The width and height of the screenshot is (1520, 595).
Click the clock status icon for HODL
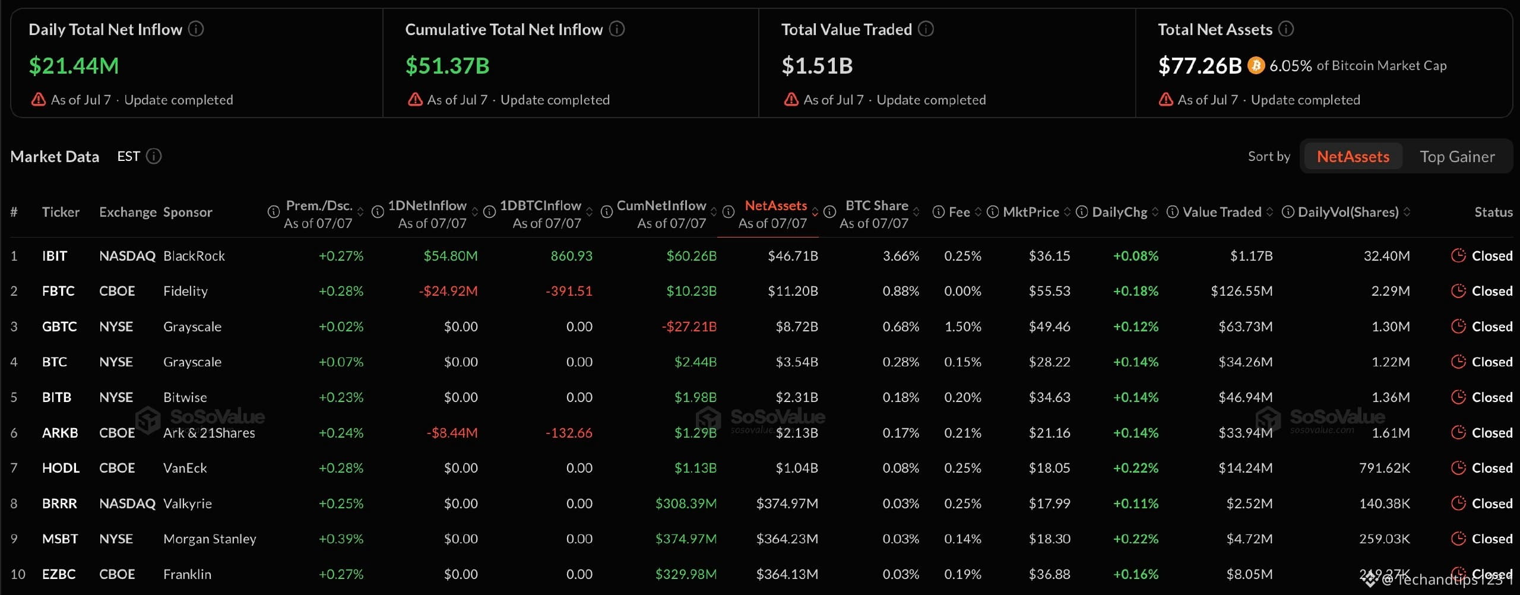(1458, 468)
